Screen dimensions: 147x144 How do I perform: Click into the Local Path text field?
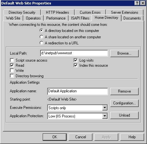(x=74, y=53)
